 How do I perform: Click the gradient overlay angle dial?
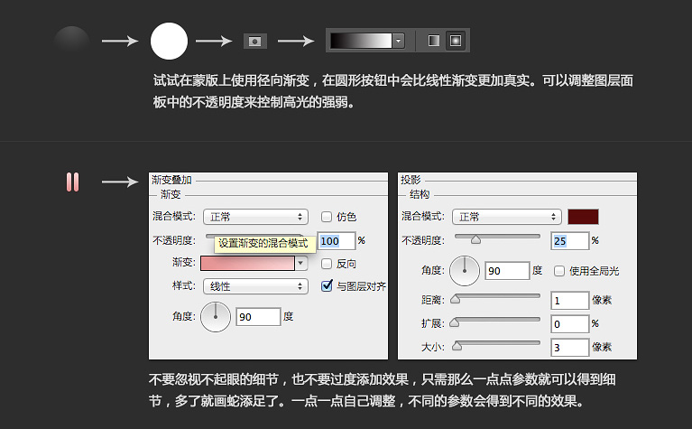click(216, 317)
